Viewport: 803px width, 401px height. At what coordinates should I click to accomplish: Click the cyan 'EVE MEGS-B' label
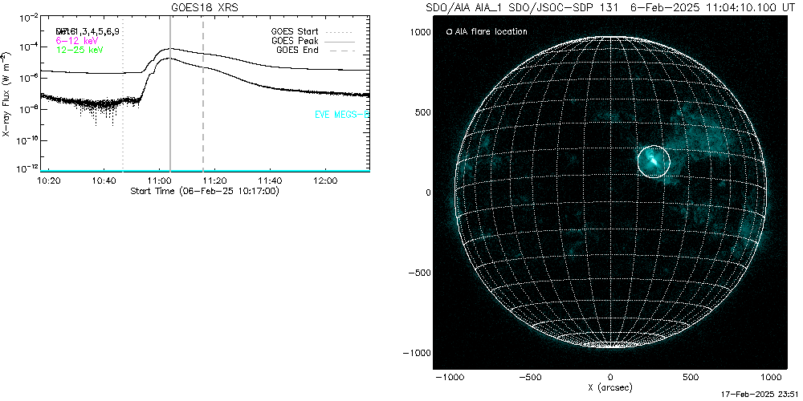tap(341, 115)
